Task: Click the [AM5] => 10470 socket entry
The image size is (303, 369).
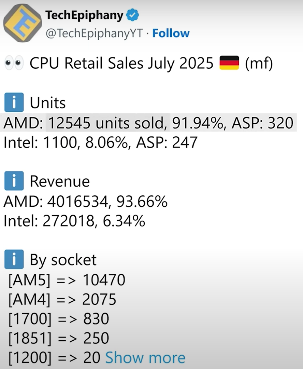Action: [x=67, y=280]
